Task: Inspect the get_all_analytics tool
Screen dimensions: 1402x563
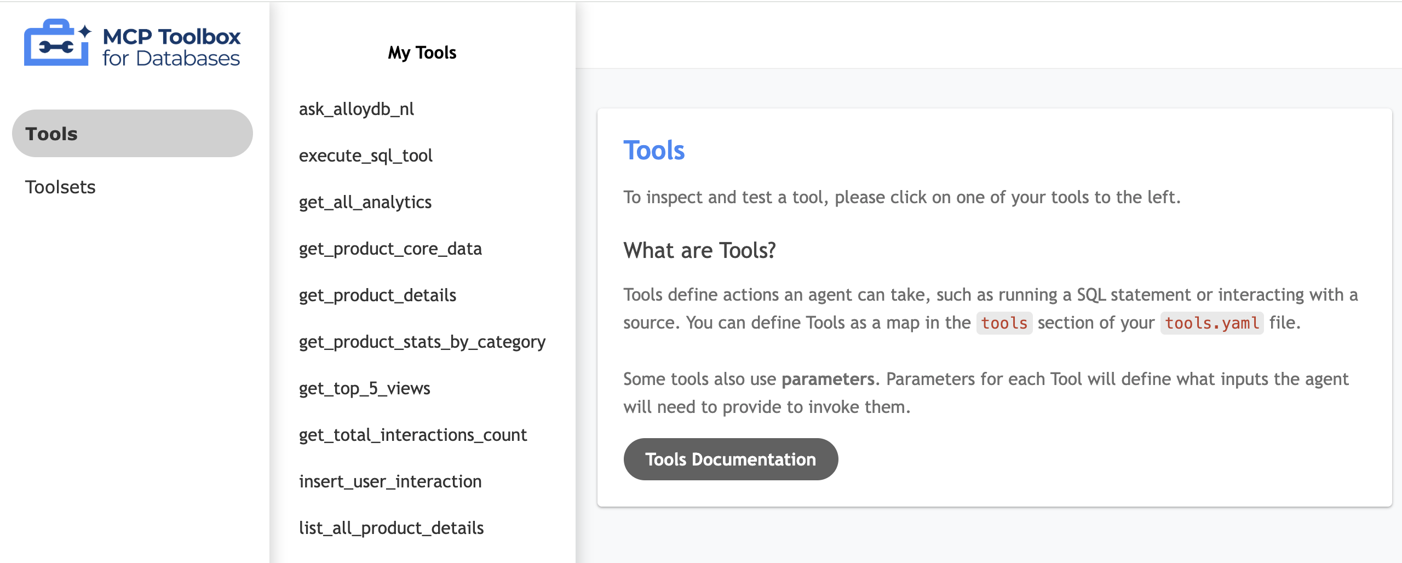Action: click(365, 202)
